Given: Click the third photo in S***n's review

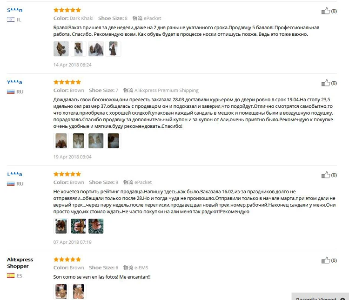Looking at the screenshot, I should 96,49.
